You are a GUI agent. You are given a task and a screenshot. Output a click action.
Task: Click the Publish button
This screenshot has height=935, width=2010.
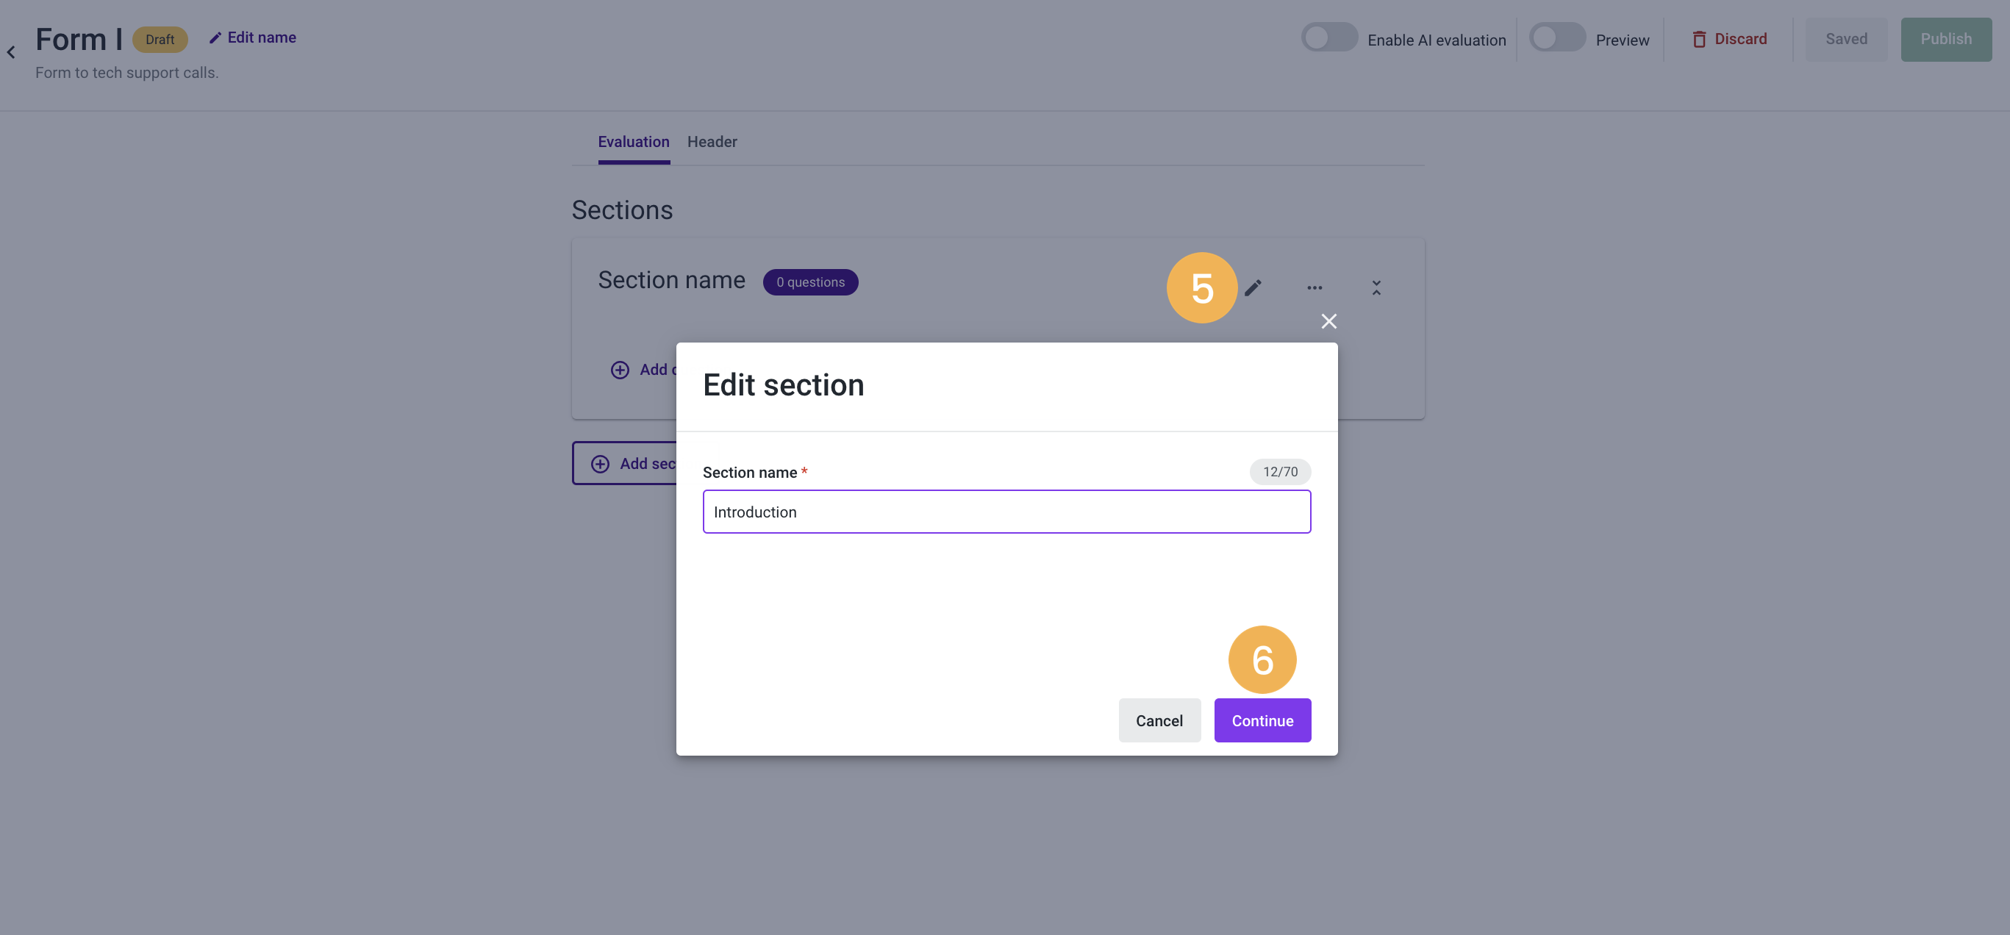[x=1945, y=39]
